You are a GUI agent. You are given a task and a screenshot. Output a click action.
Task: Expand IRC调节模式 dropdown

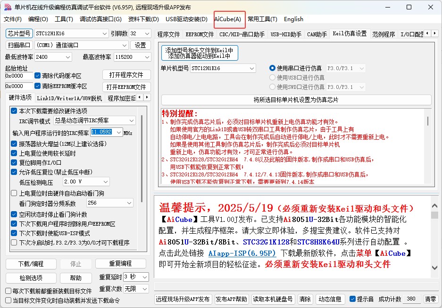click(131, 120)
